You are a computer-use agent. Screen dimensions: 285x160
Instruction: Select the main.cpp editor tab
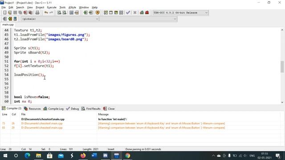pyautogui.click(x=8, y=24)
